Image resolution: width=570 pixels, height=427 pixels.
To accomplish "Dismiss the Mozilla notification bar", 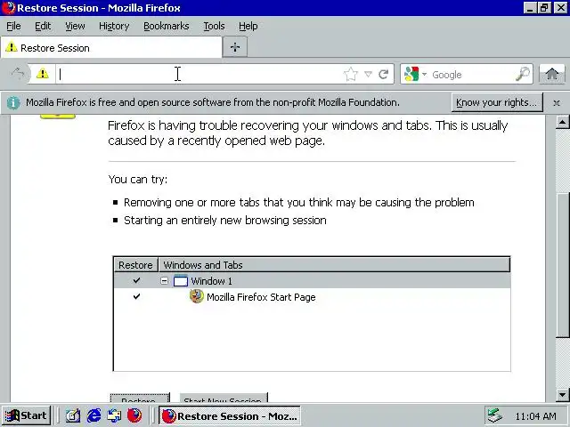I will [556, 103].
